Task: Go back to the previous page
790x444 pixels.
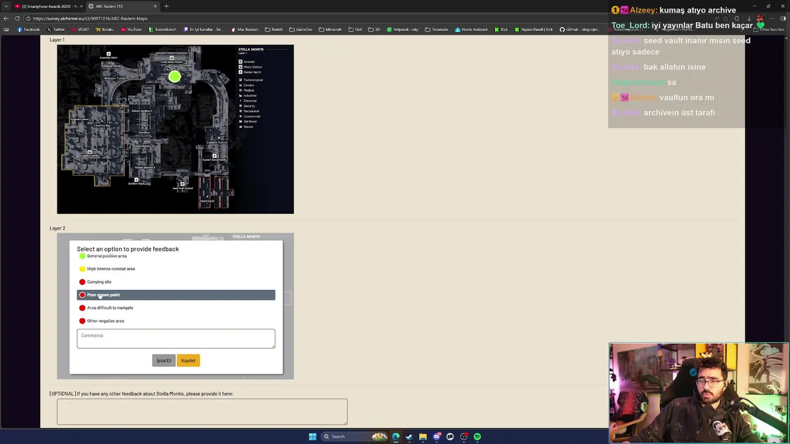Action: [6, 18]
